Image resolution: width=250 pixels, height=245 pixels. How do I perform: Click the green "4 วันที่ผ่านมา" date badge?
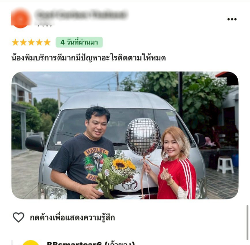click(79, 42)
